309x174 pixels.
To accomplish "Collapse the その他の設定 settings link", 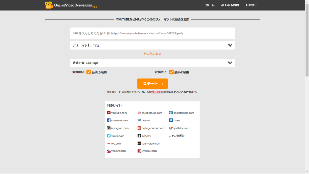I will pos(152,54).
